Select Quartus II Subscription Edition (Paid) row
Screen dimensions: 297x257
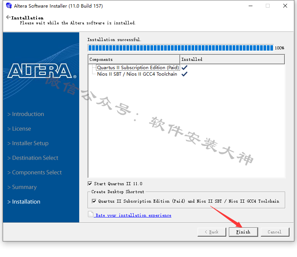[x=138, y=68]
